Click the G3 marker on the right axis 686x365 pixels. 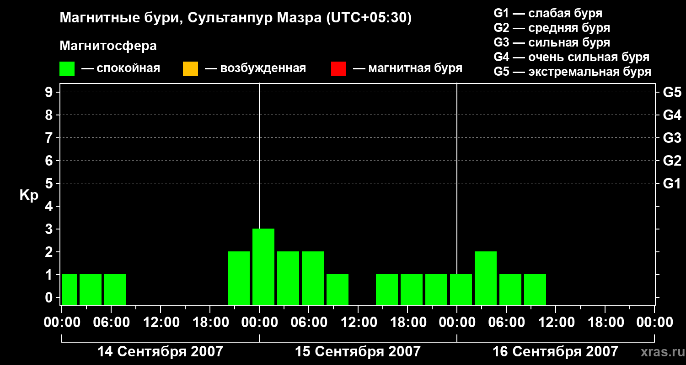pyautogui.click(x=672, y=138)
